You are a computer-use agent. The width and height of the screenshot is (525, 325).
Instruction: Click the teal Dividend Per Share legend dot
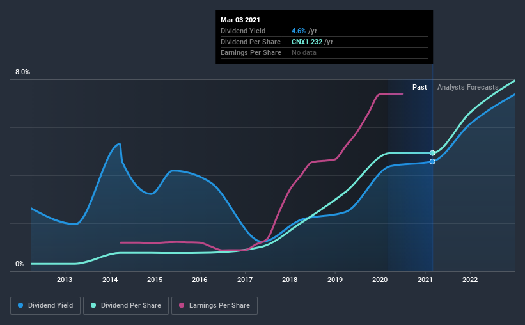93,305
